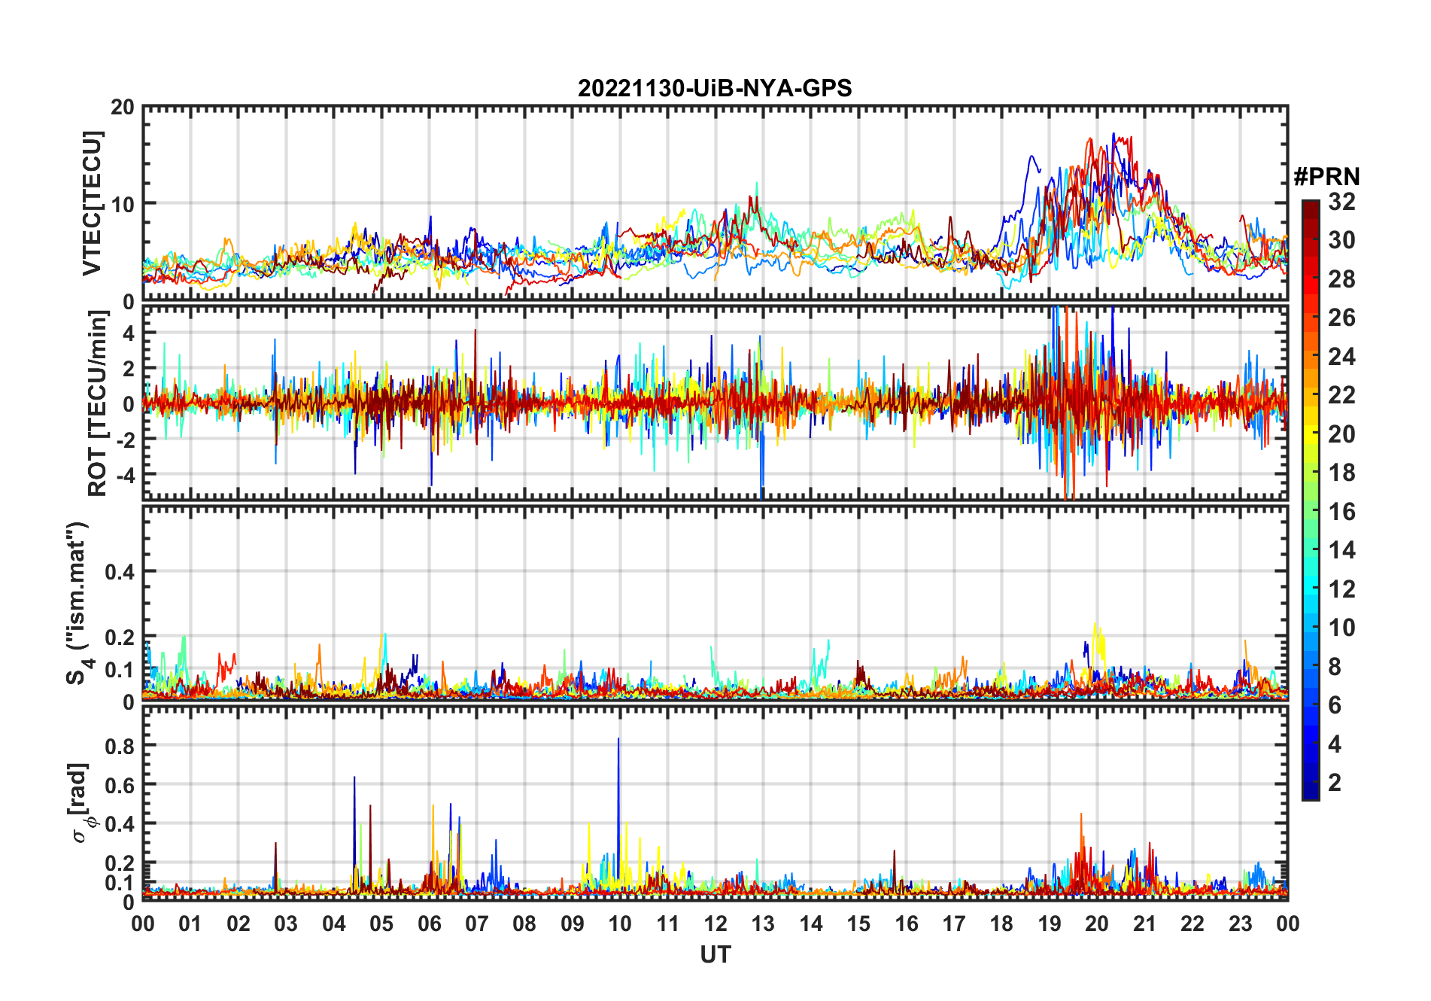Click hour tick 19 on UT axis

point(1050,923)
